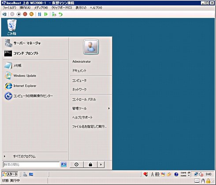The height and width of the screenshot is (185, 216).
Task: Click the power button in Start menu
Action: (x=77, y=164)
